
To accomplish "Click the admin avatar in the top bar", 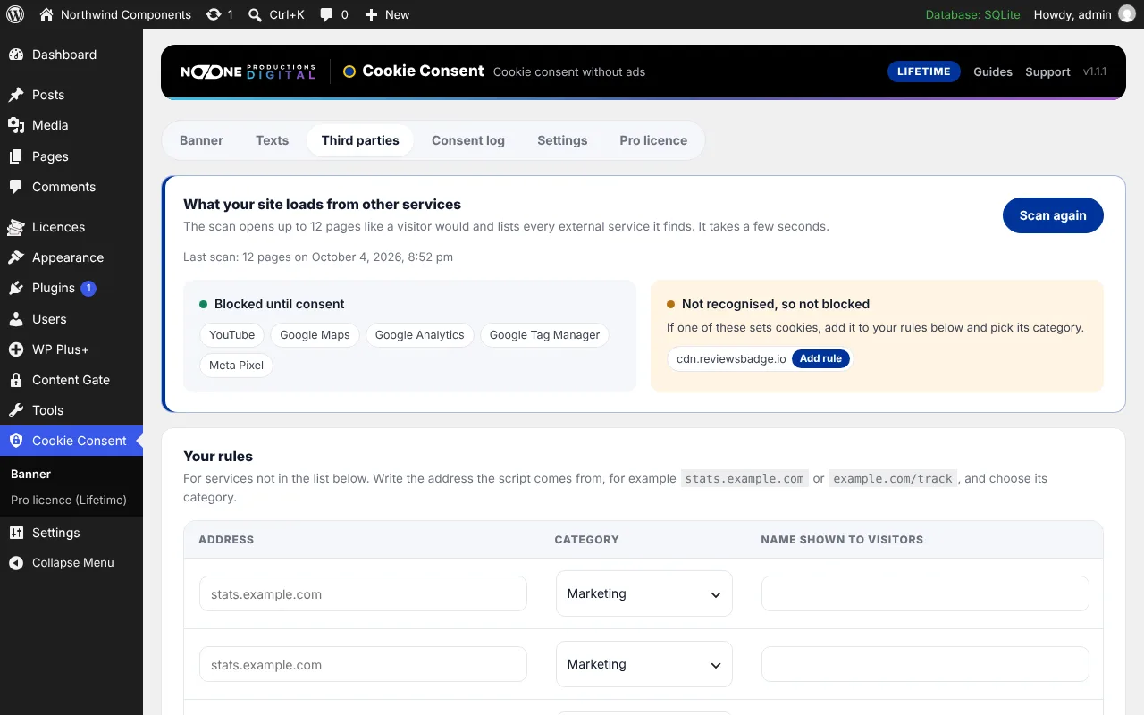I will 1127,14.
